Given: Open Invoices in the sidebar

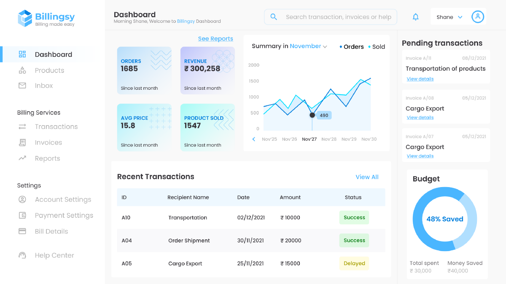Looking at the screenshot, I should coord(48,142).
